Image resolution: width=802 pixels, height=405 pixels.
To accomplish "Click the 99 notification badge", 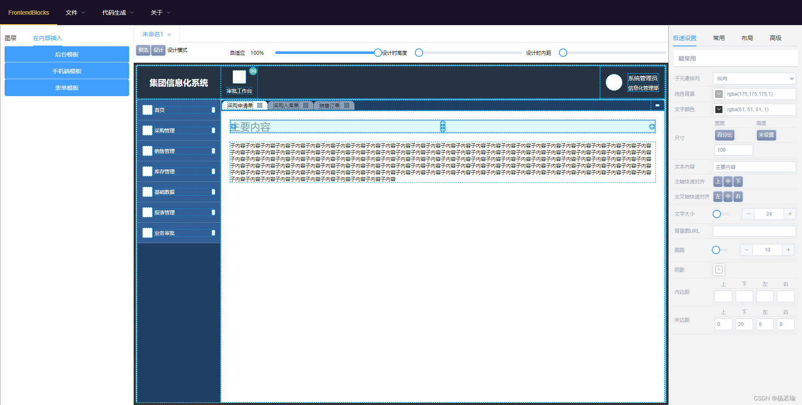I will pos(253,71).
